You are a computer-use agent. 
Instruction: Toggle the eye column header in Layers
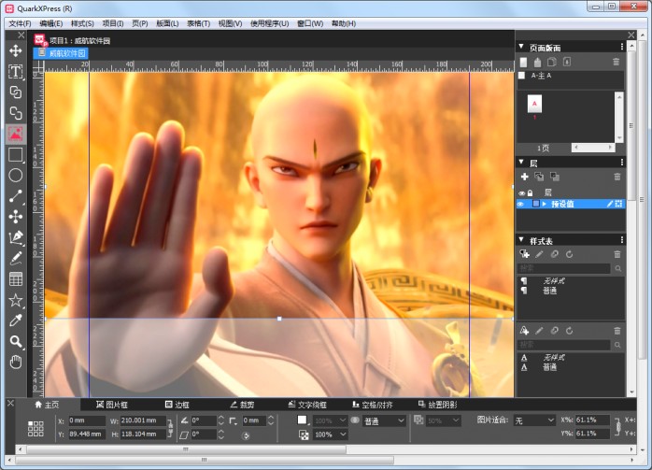[521, 193]
